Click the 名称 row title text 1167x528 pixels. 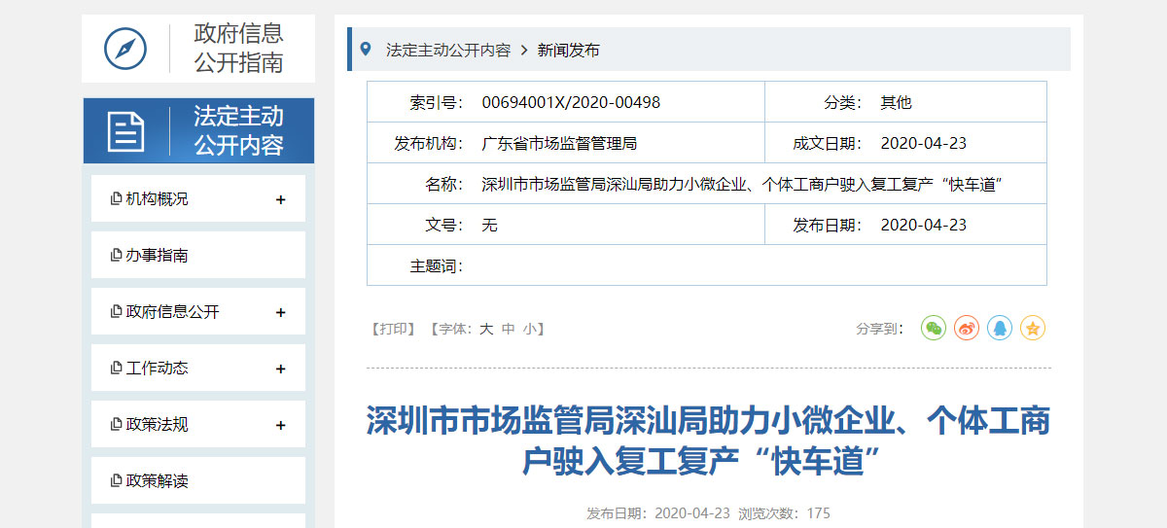742,184
